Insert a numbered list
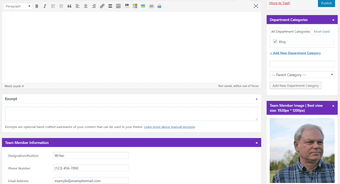The width and height of the screenshot is (340, 184). (61, 6)
